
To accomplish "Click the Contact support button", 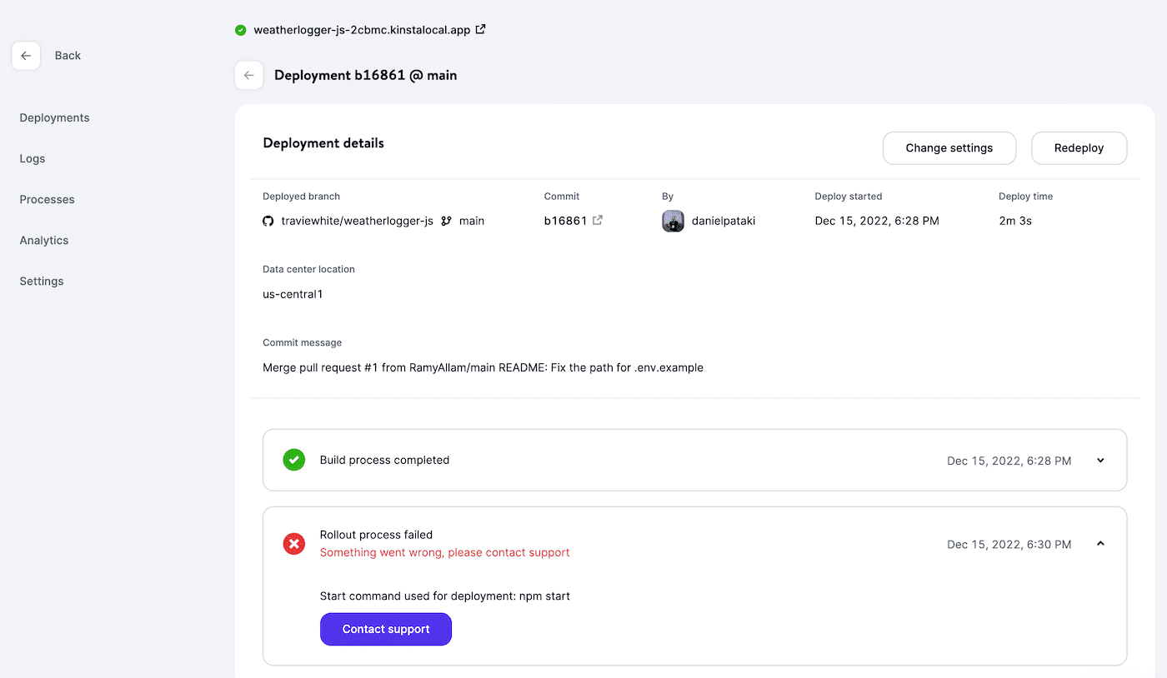I will (386, 629).
